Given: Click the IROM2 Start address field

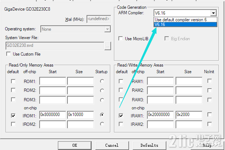Looking at the screenshot, I should click(53, 124).
